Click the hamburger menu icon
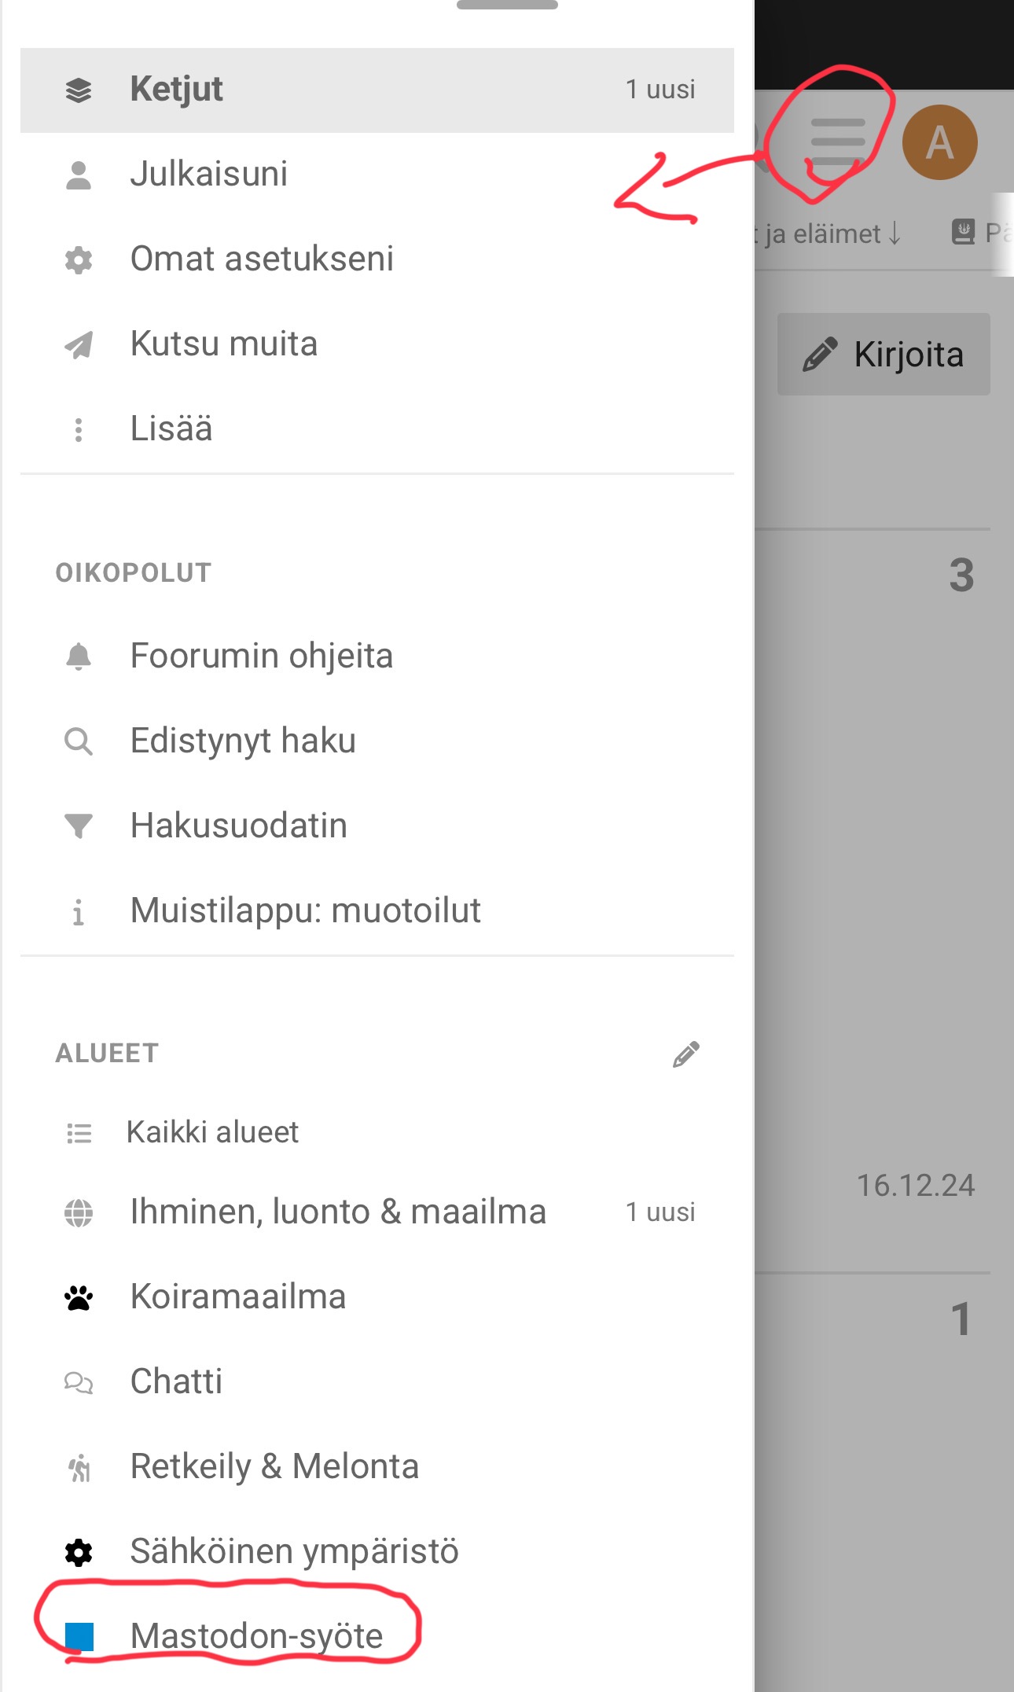Screen dimensions: 1014x1692 point(838,142)
